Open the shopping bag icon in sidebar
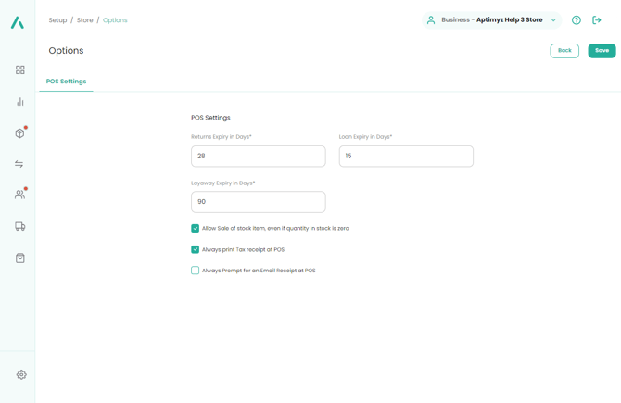This screenshot has width=621, height=403. 19,258
